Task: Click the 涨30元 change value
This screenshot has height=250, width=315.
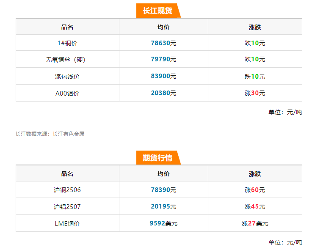Action: 255,93
